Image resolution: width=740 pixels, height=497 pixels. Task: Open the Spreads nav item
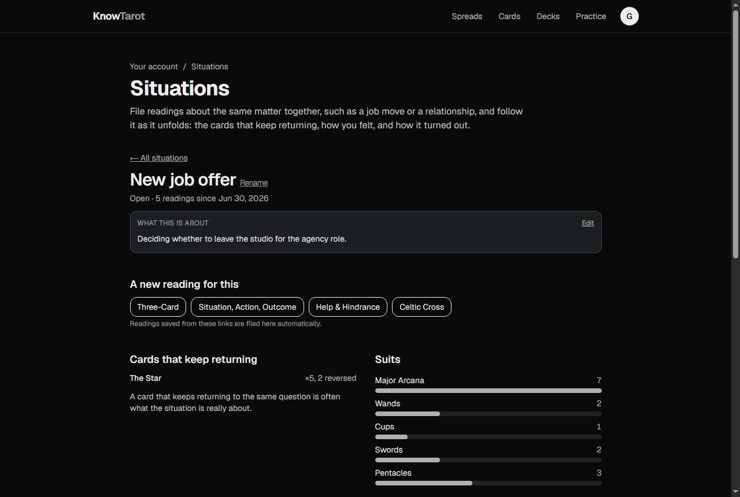tap(467, 16)
